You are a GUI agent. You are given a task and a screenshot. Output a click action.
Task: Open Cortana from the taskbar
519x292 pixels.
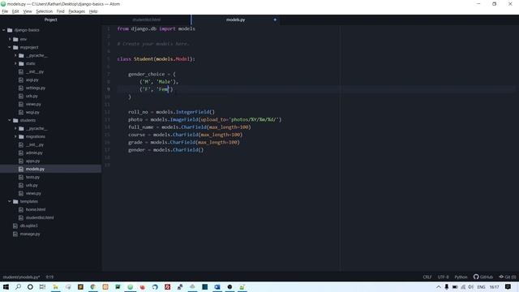click(30, 286)
